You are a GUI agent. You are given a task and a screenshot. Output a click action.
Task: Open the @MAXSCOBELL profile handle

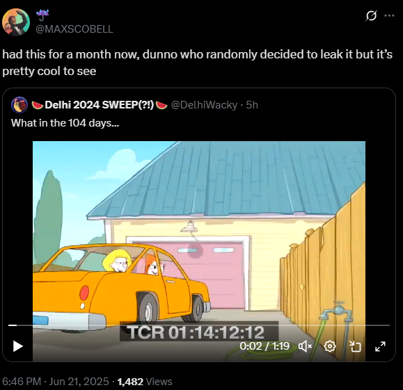pos(74,29)
